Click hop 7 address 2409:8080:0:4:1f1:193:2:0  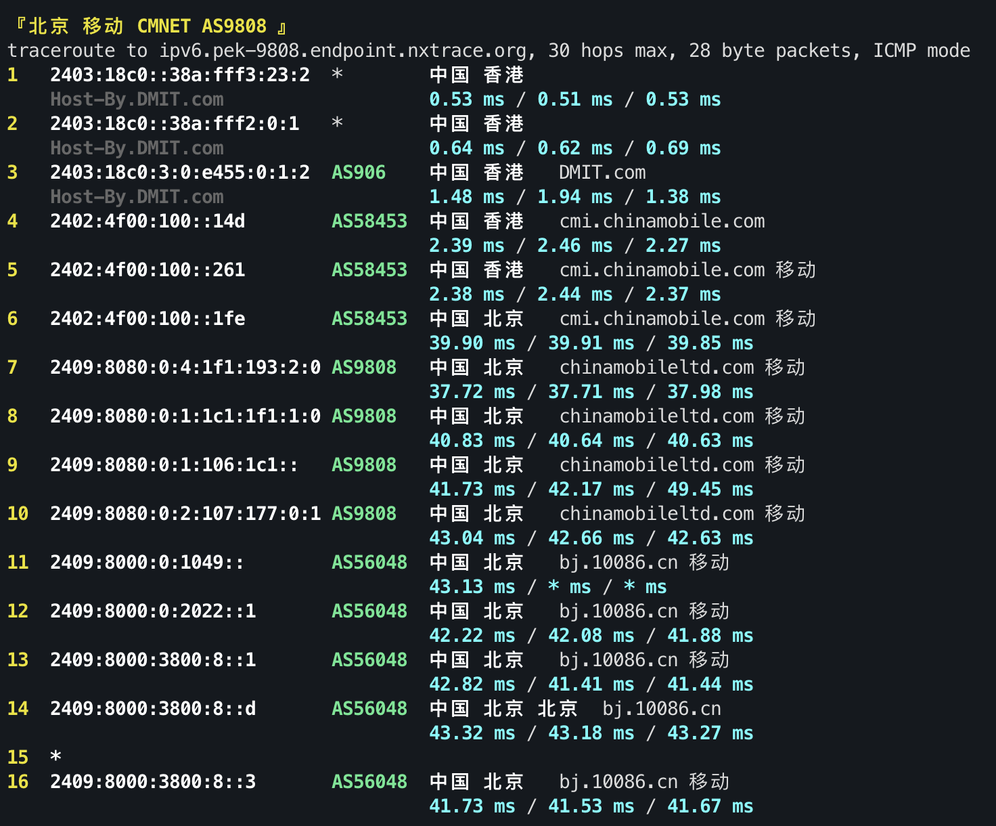185,367
